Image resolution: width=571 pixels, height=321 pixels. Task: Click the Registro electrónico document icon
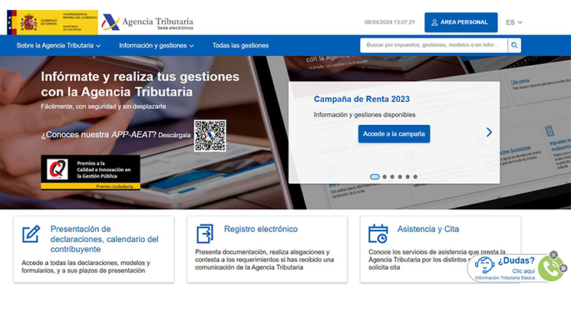[x=205, y=234]
